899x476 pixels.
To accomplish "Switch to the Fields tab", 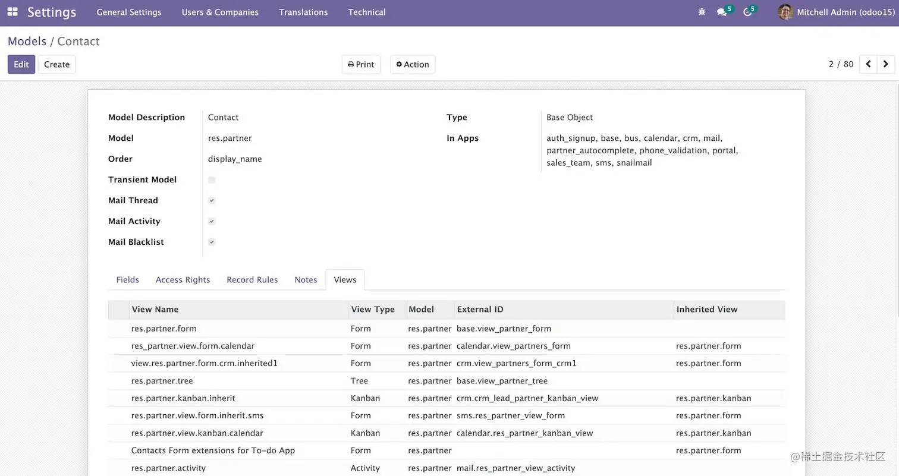I will click(128, 280).
